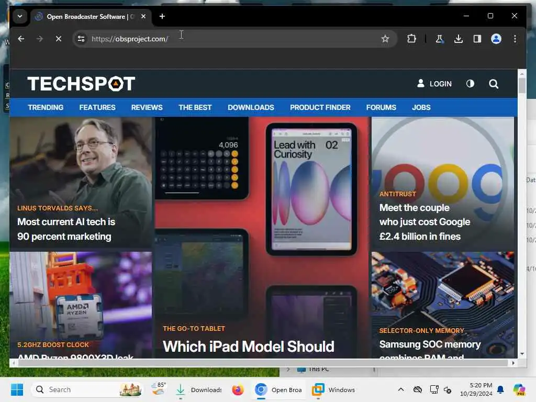The image size is (536, 402).
Task: Read Which iPad Model Should article
Action: (249, 347)
